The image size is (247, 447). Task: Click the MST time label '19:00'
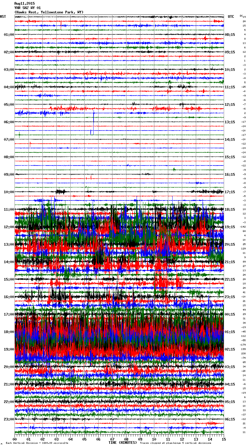click(9, 349)
